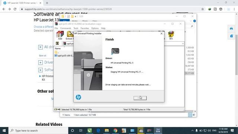The image size is (238, 134).
Task: Go forward in Chrome
Action: pyautogui.click(x=9, y=9)
